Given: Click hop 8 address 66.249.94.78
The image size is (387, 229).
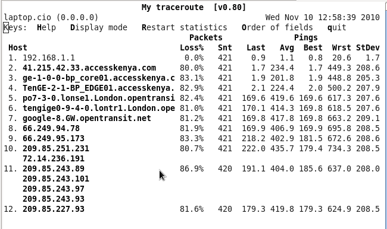Looking at the screenshot, I should [x=51, y=128].
